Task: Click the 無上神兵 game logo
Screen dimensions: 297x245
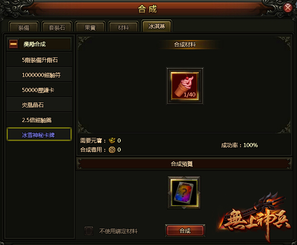Action: point(256,217)
